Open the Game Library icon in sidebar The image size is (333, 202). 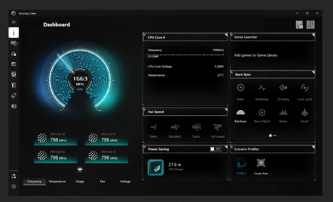point(14,64)
